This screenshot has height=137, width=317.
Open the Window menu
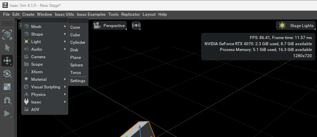point(45,14)
